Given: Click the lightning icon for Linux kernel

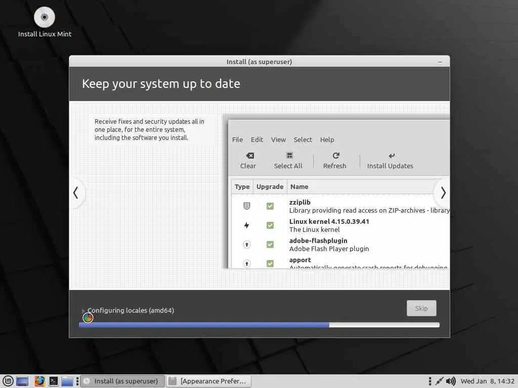Looking at the screenshot, I should point(246,225).
